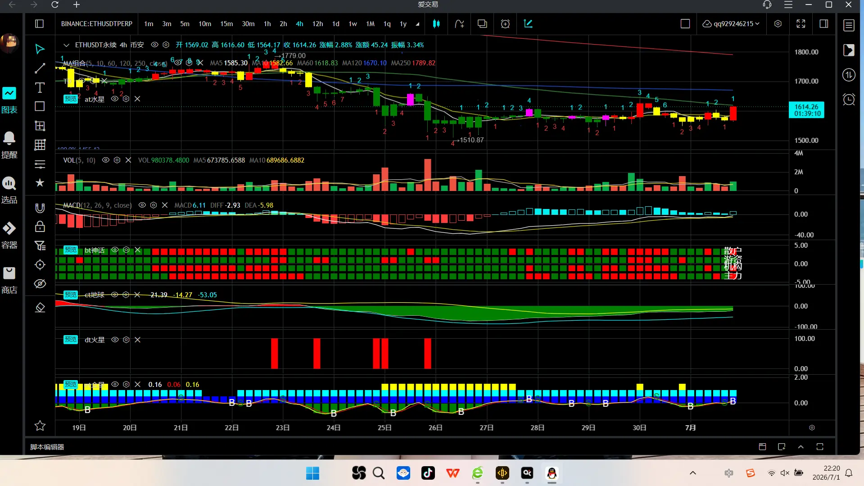Select the text annotation tool

40,87
